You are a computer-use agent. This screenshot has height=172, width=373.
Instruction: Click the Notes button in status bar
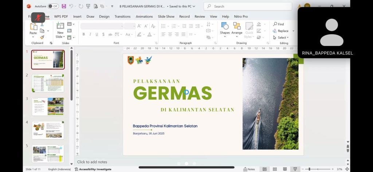tap(249, 169)
